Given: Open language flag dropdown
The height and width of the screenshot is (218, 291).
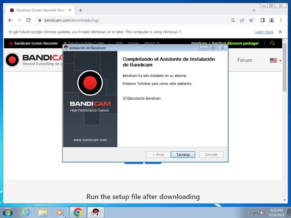Looking at the screenshot, I should coord(275,60).
